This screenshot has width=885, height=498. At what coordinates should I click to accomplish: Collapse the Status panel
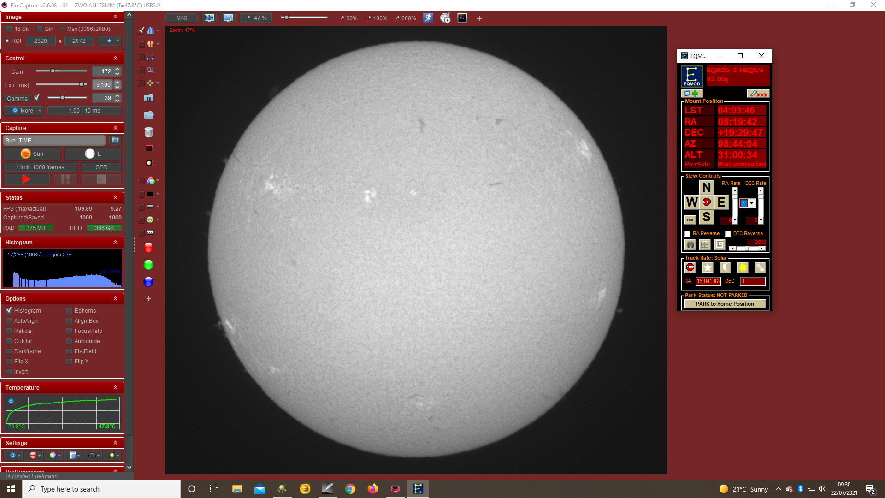[116, 198]
